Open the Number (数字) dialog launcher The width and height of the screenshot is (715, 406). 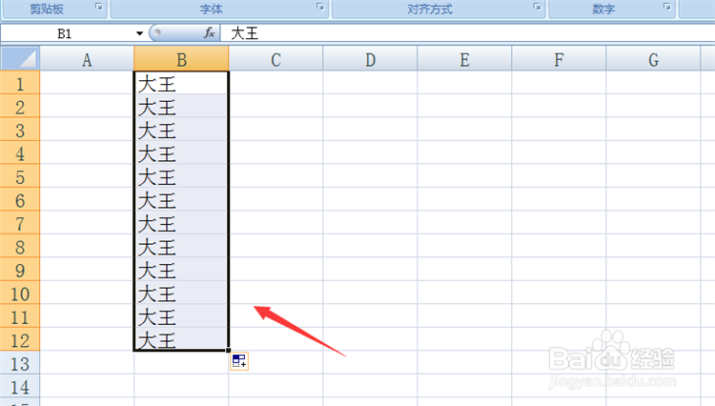point(667,7)
